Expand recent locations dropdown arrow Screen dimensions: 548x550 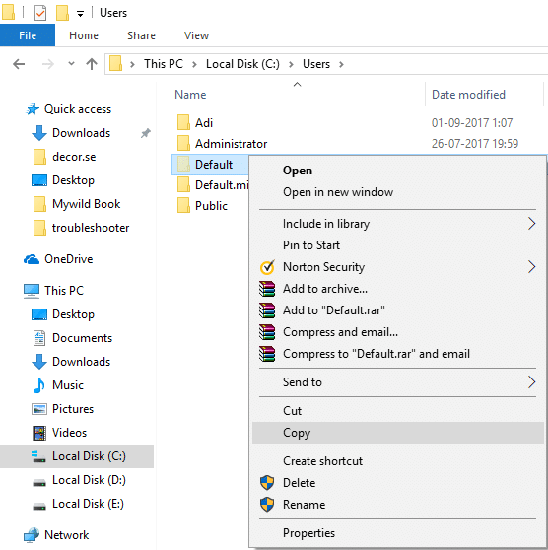(71, 64)
